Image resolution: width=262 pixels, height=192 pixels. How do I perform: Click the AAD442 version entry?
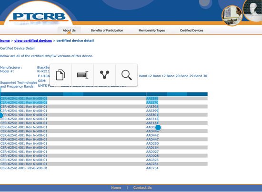[x=152, y=135]
